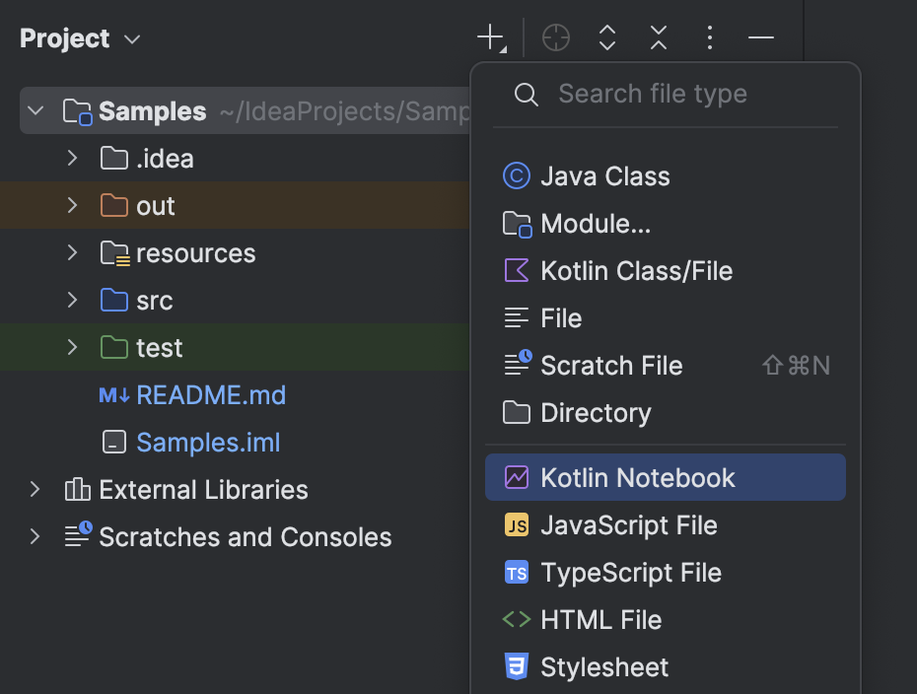917x694 pixels.
Task: Expand External Libraries
Action: tap(34, 489)
